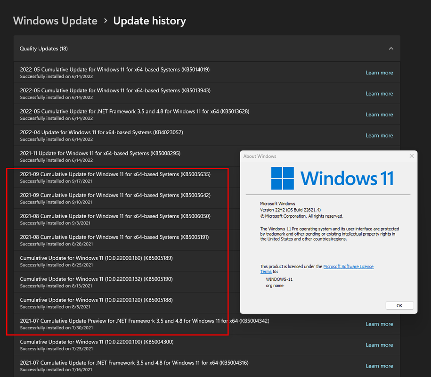Click the Update history page title
Image resolution: width=431 pixels, height=377 pixels.
[149, 21]
